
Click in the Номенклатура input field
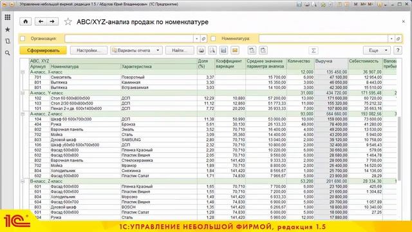point(323,39)
